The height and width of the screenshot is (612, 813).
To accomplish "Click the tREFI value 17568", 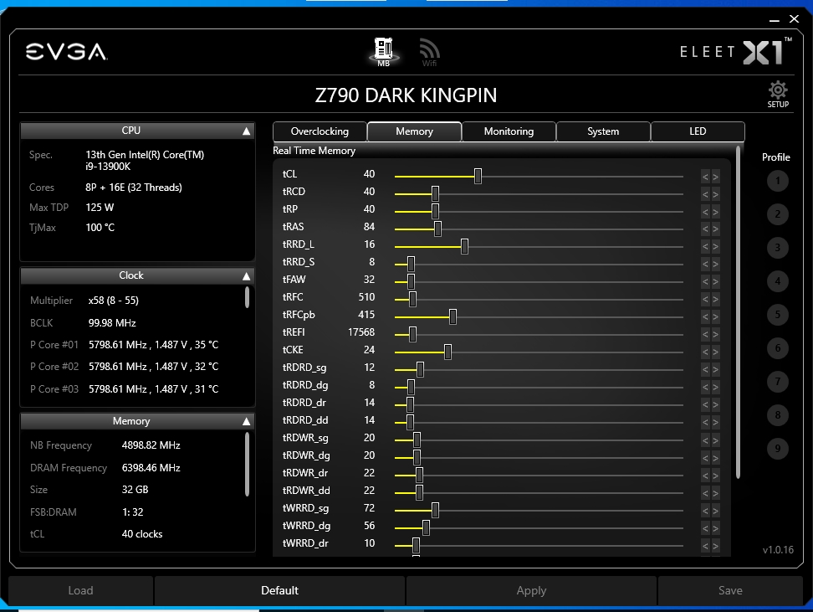I will tap(360, 332).
